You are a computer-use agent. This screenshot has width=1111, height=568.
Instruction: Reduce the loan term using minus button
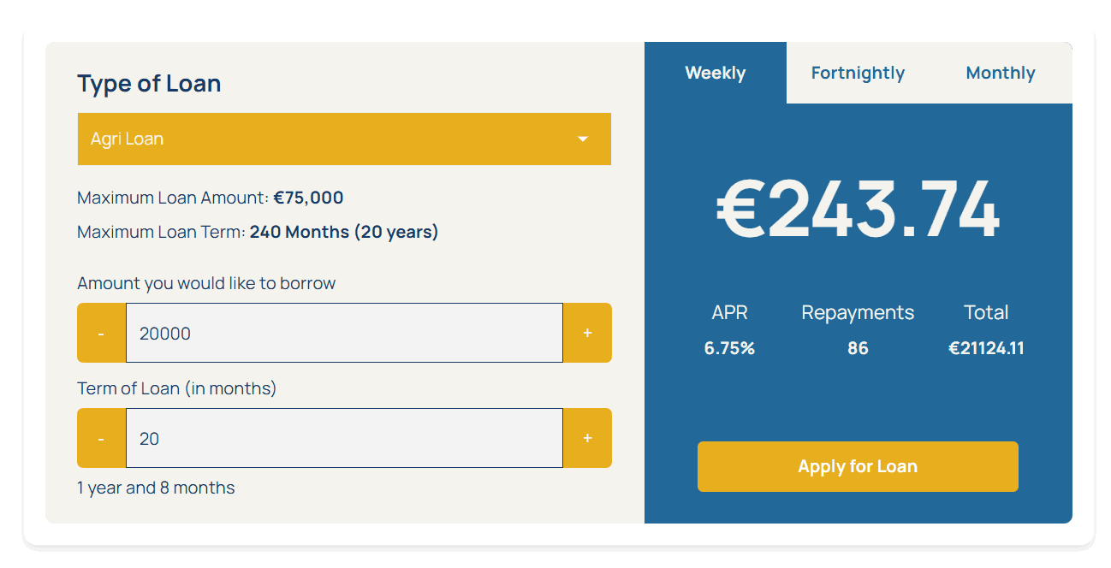click(x=101, y=438)
